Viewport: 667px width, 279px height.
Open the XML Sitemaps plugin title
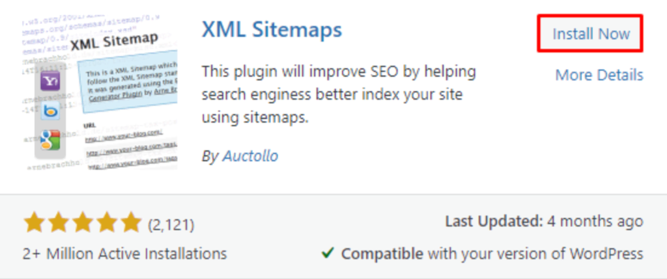coord(272,29)
